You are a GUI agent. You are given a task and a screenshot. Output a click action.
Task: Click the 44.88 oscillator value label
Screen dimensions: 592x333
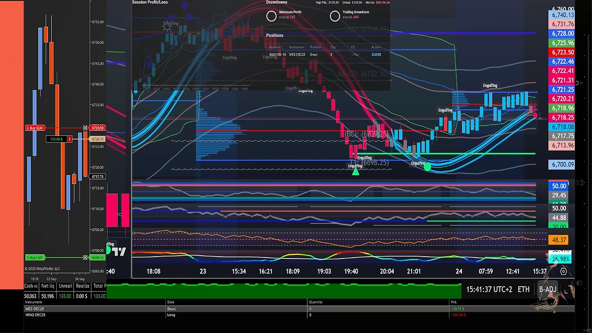coord(559,218)
